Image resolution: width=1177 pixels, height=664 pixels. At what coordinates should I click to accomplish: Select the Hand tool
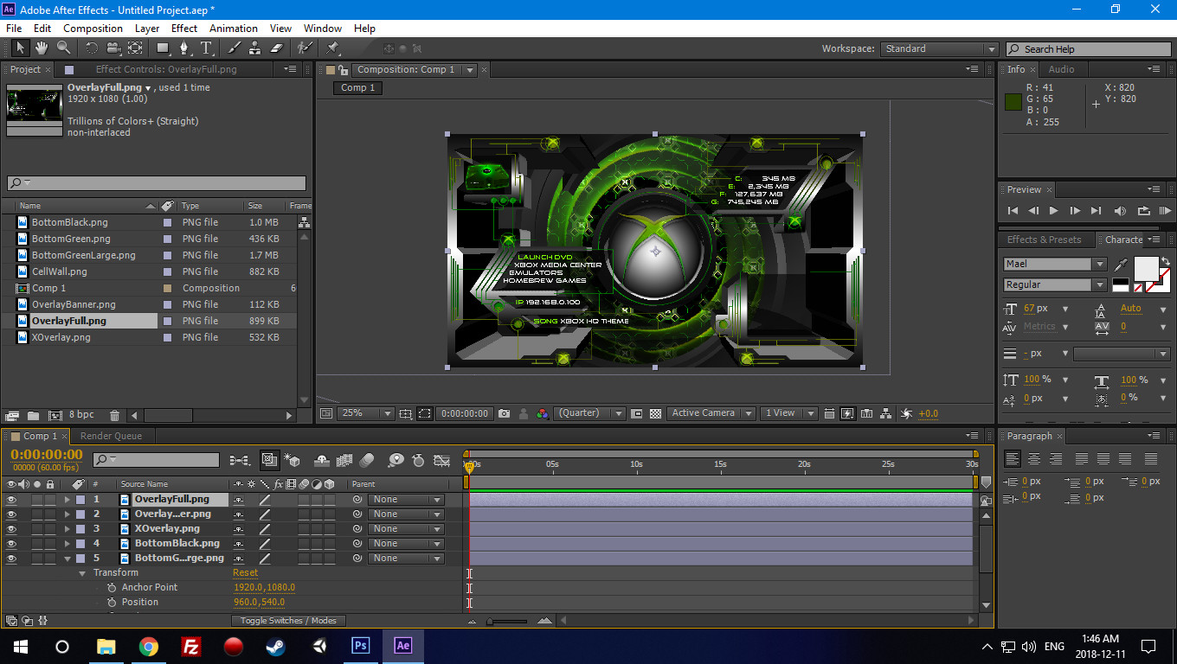(x=41, y=48)
